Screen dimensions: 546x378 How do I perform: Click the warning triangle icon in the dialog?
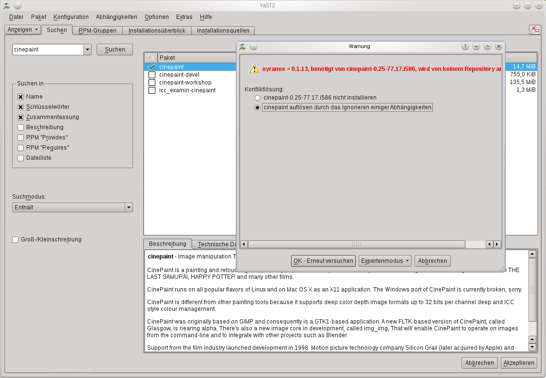click(x=254, y=69)
